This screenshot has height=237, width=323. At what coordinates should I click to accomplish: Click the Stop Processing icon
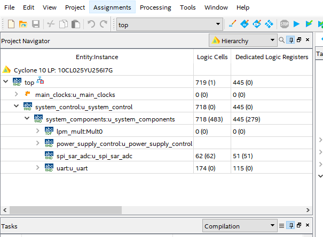pos(285,24)
